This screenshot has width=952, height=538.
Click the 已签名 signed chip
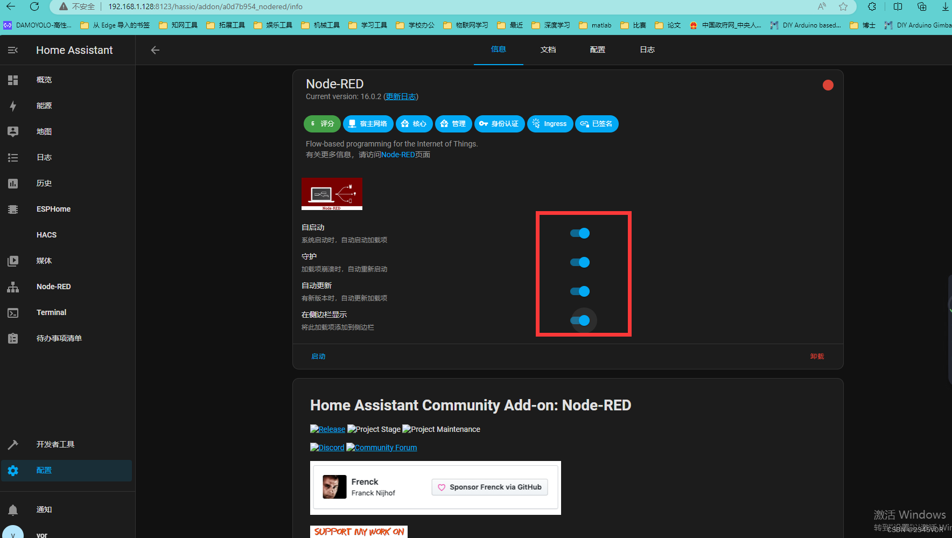(597, 124)
